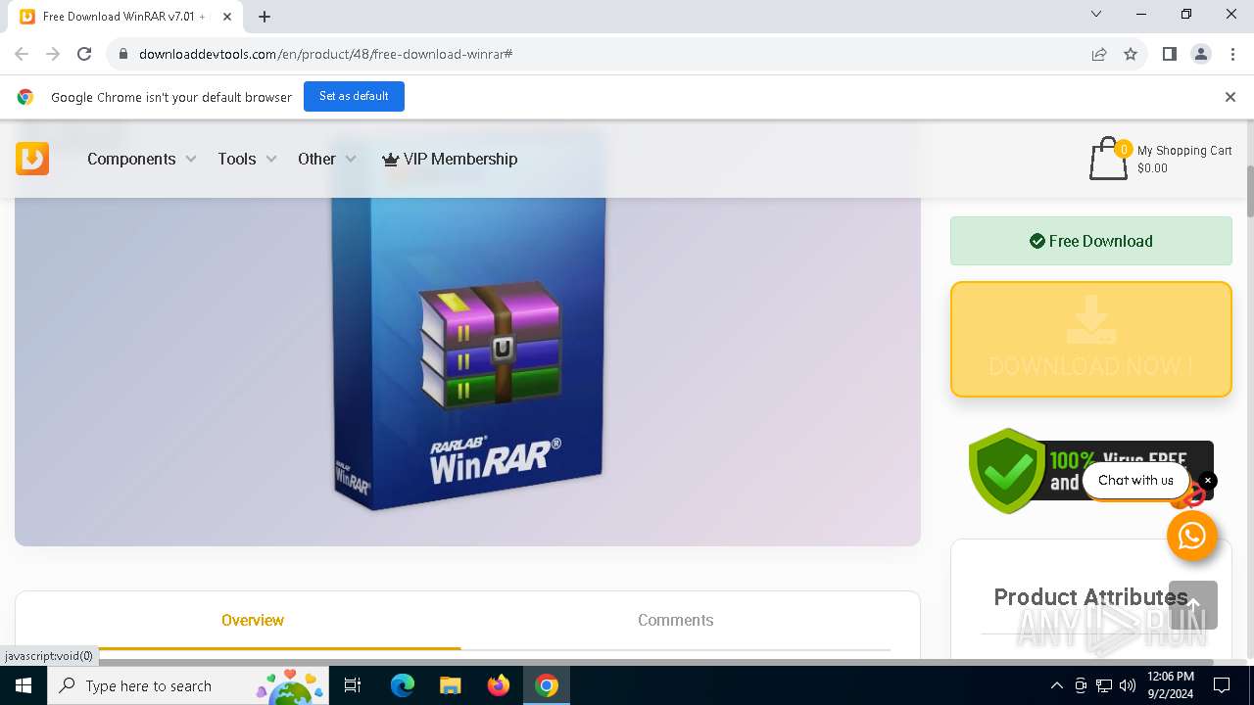Open Task View from taskbar
The image size is (1254, 705).
(x=353, y=685)
